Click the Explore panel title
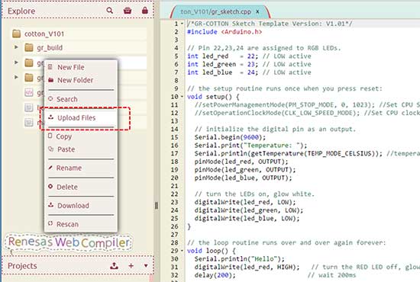The image size is (420, 282). (21, 11)
